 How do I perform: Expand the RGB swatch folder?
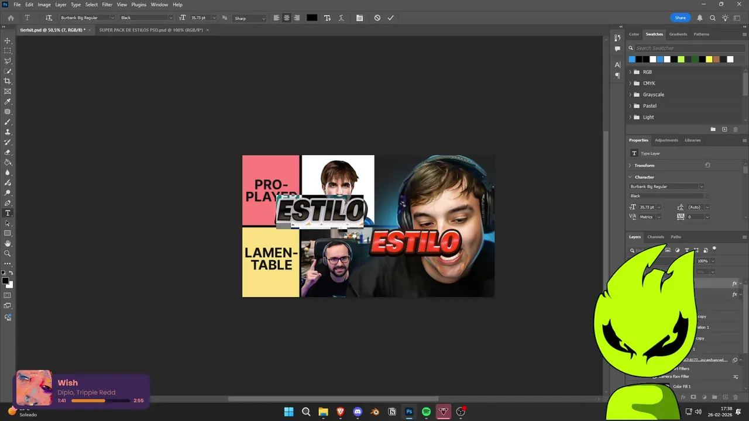click(630, 72)
